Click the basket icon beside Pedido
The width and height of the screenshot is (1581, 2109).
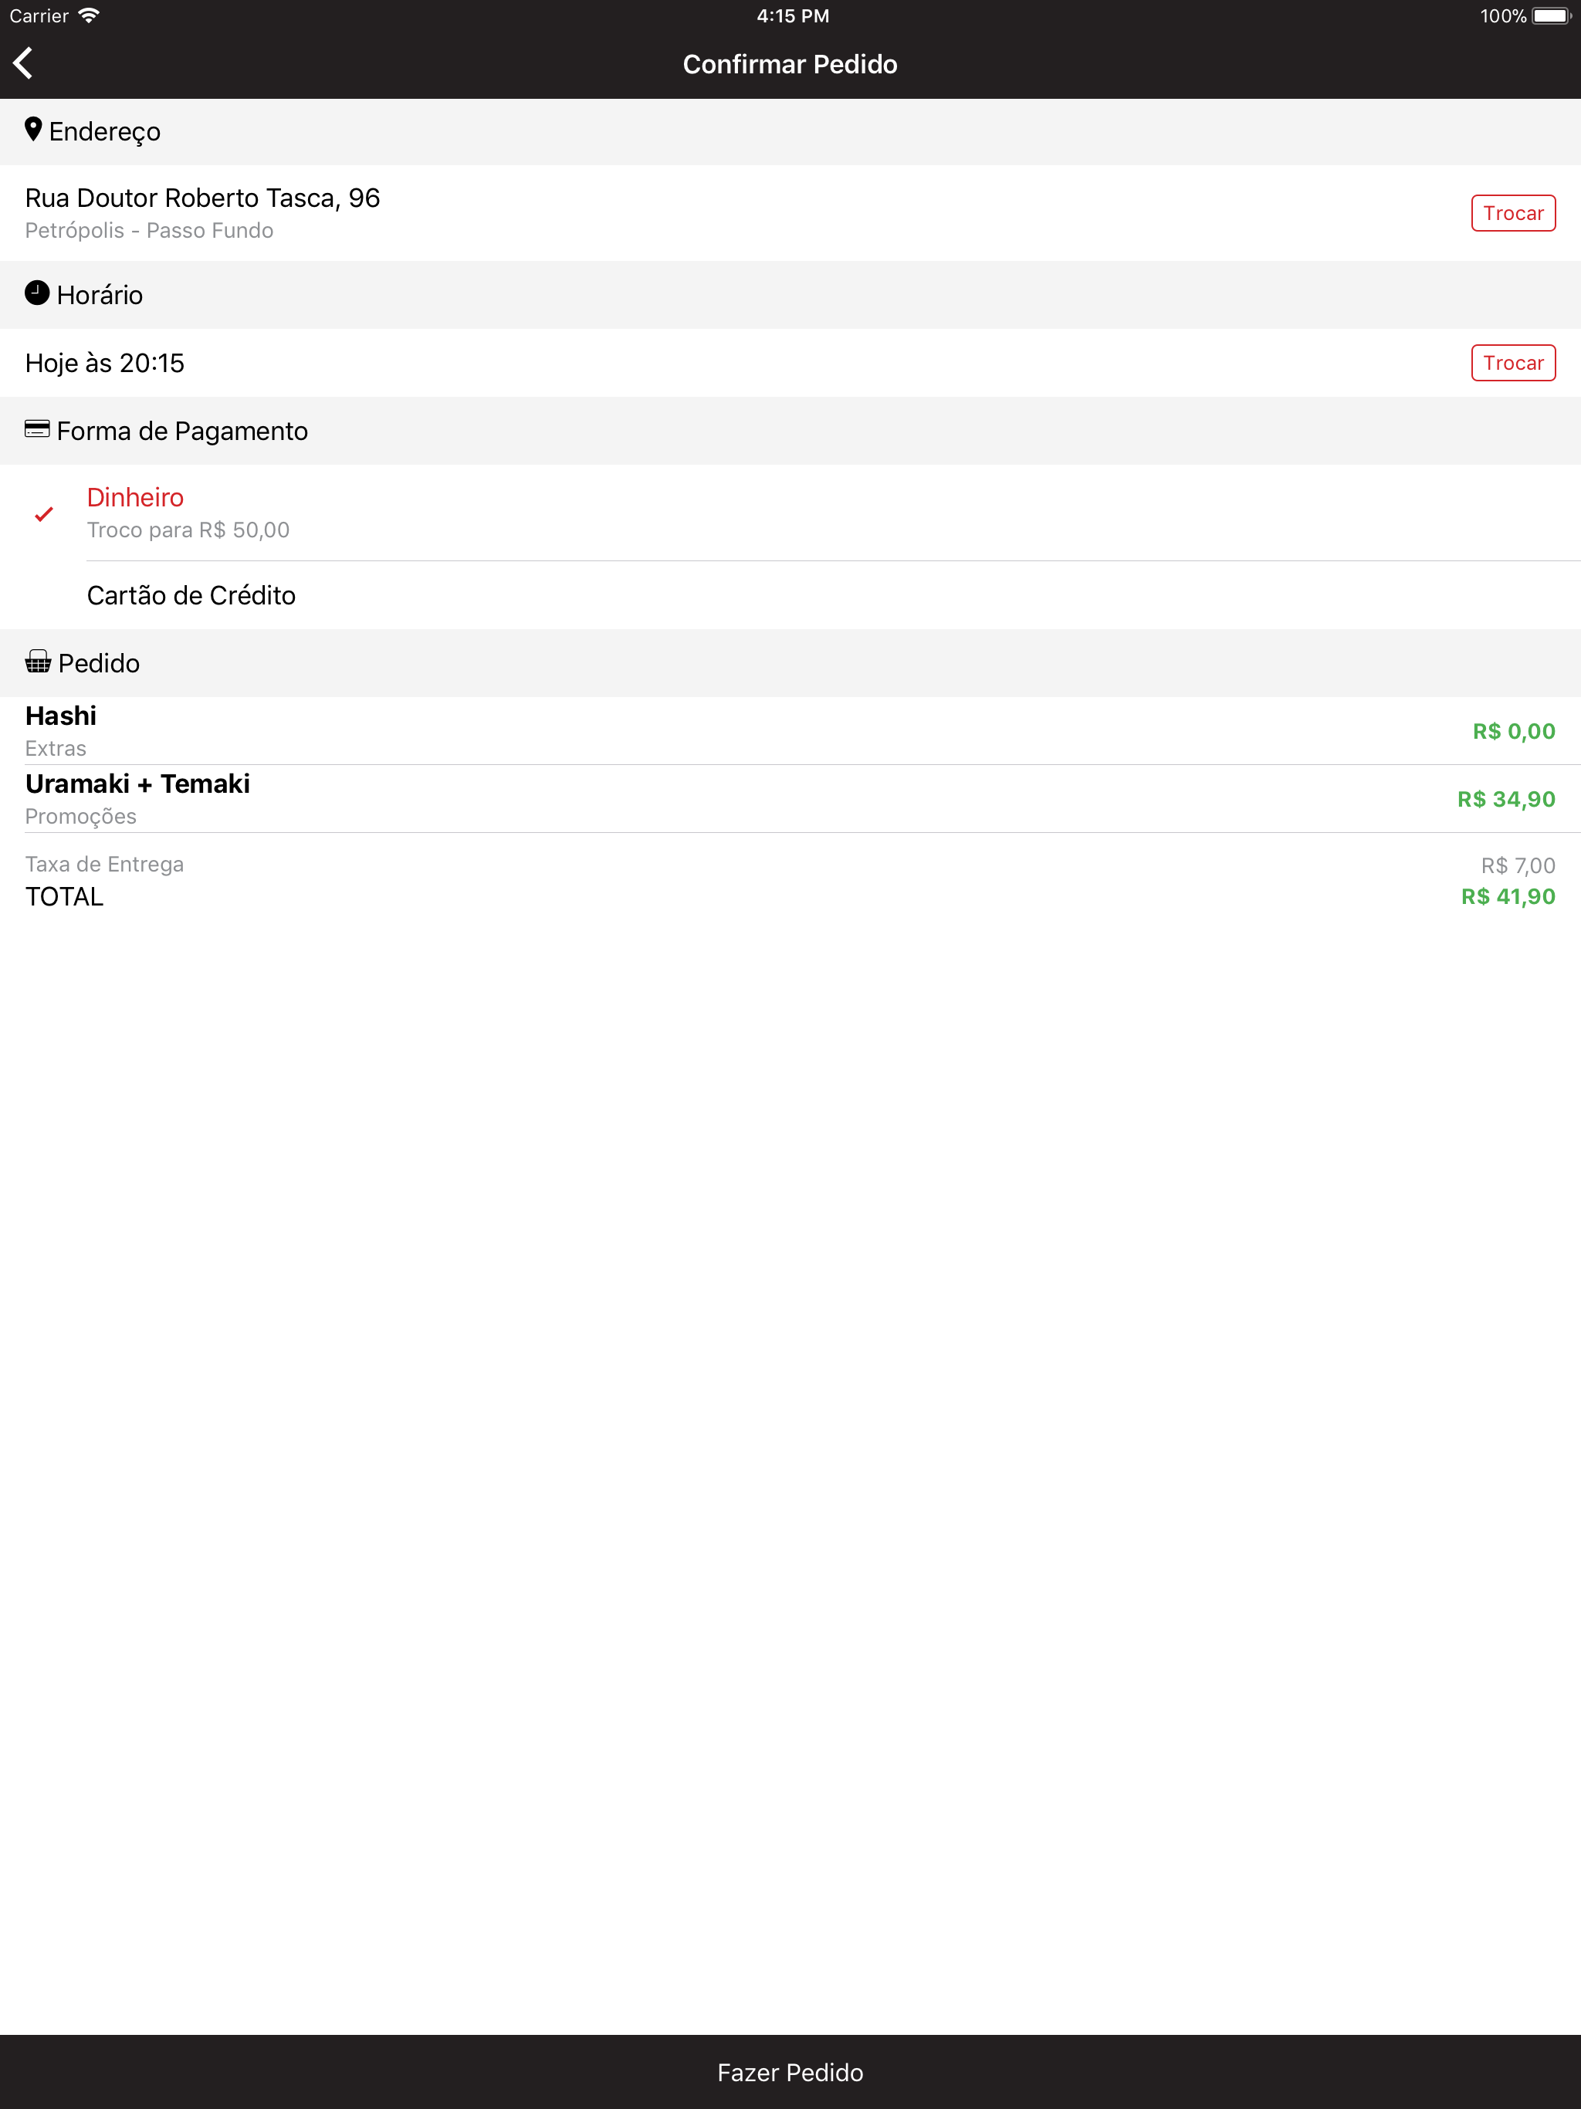(x=38, y=662)
